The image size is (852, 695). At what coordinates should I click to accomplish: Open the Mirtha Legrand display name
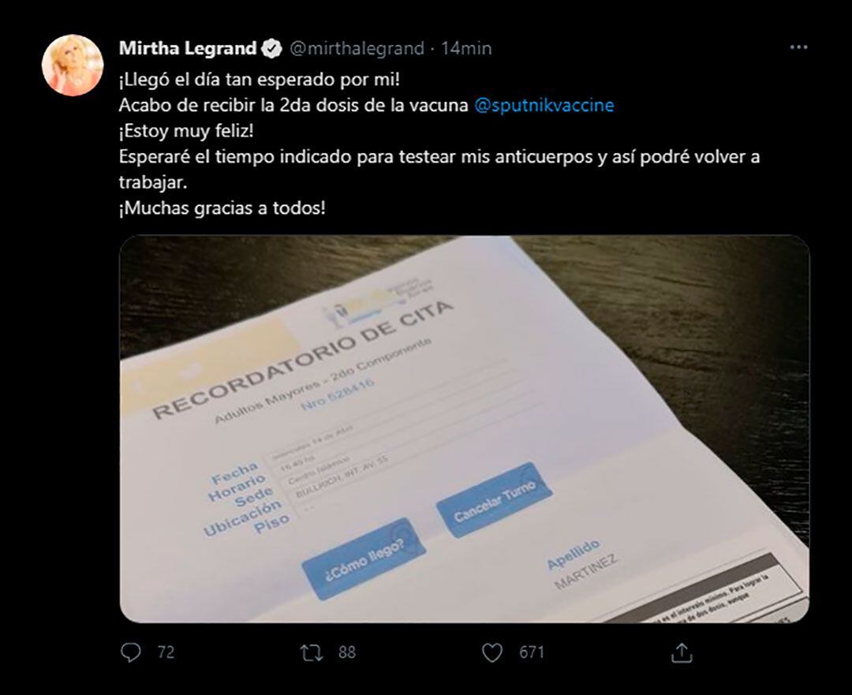point(188,49)
